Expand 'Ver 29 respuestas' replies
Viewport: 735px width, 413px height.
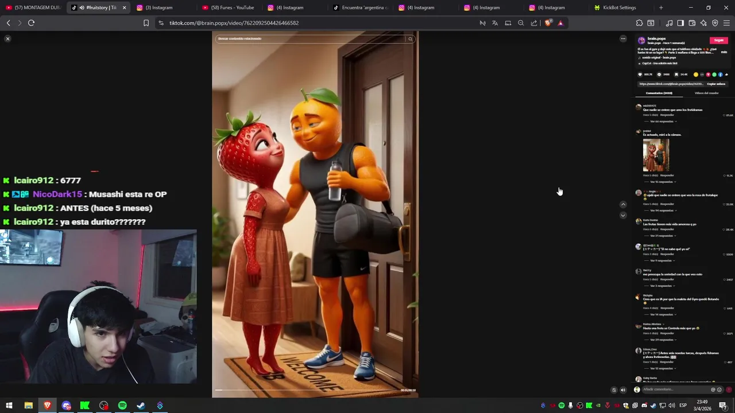[661, 340]
